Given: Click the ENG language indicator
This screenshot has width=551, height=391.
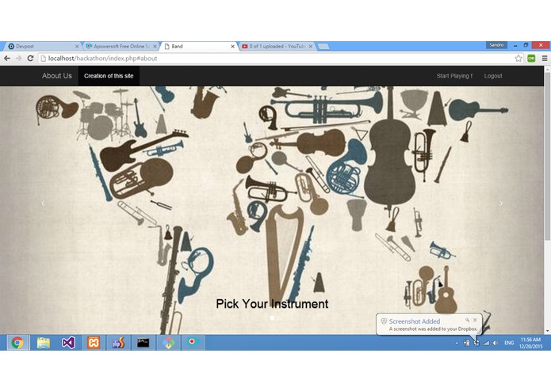Looking at the screenshot, I should (509, 343).
